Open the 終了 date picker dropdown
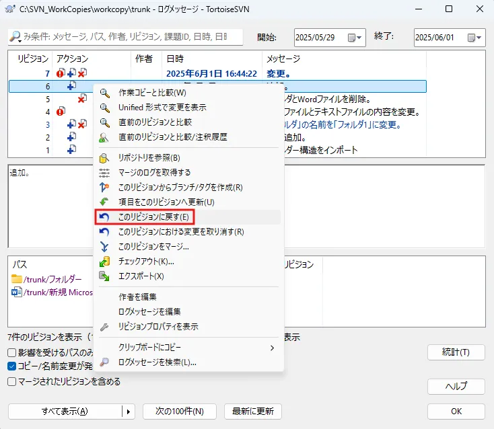Screen dimensions: 494x429 (474, 38)
